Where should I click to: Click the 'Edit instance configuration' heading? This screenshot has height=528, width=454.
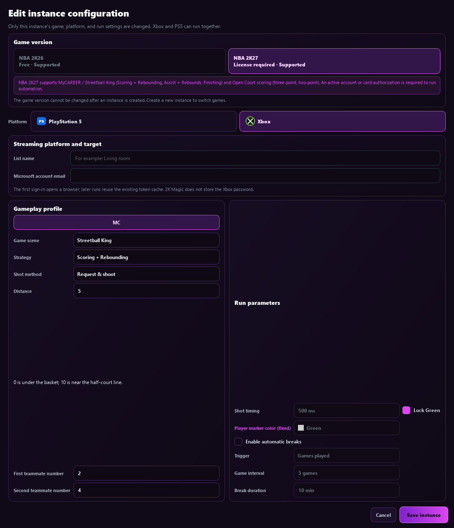click(x=69, y=14)
